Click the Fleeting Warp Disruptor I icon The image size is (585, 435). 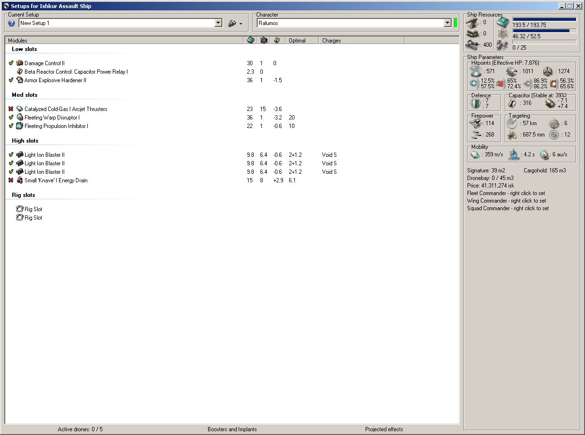click(20, 117)
